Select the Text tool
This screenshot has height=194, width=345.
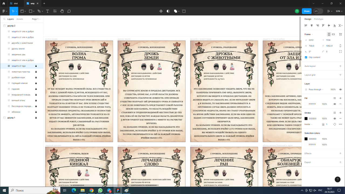click(47, 11)
